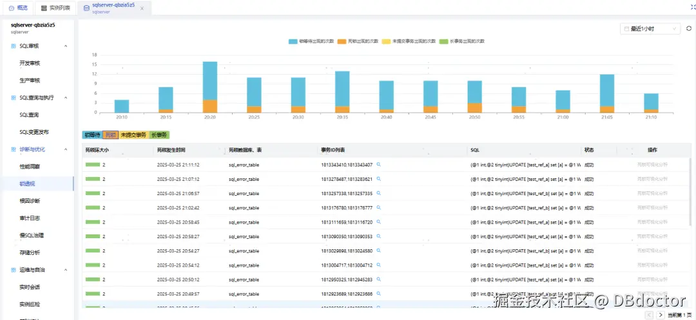Screen dimensions: 696x320
Task: Collapse the SQL审核 sidebar section
Action: click(x=66, y=46)
